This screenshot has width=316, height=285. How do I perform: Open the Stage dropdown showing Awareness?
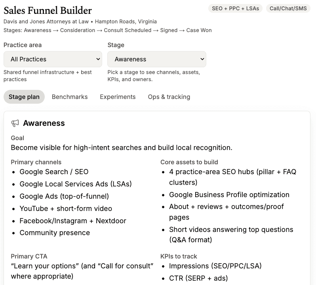(x=157, y=59)
